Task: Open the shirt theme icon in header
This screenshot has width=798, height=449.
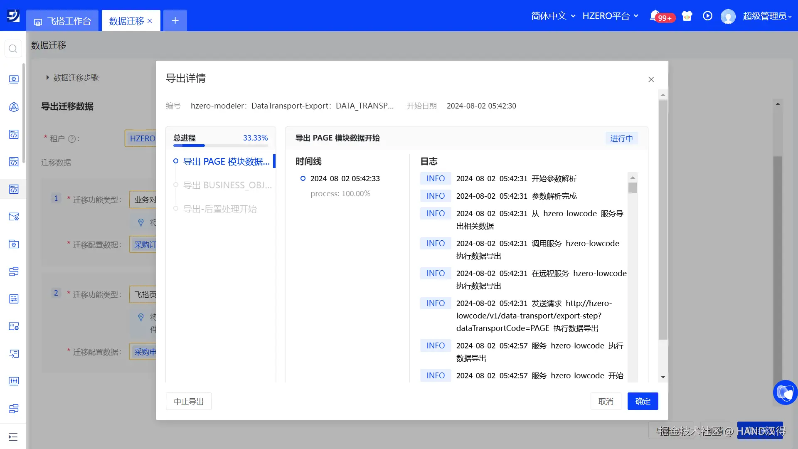Action: coord(687,16)
